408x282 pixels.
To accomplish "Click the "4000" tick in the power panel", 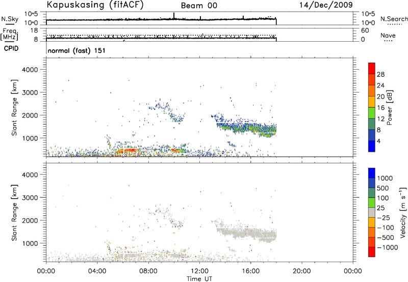I will pyautogui.click(x=30, y=70).
